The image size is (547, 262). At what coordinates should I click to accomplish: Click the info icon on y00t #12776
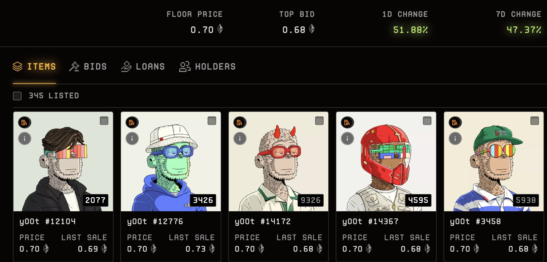tap(132, 139)
